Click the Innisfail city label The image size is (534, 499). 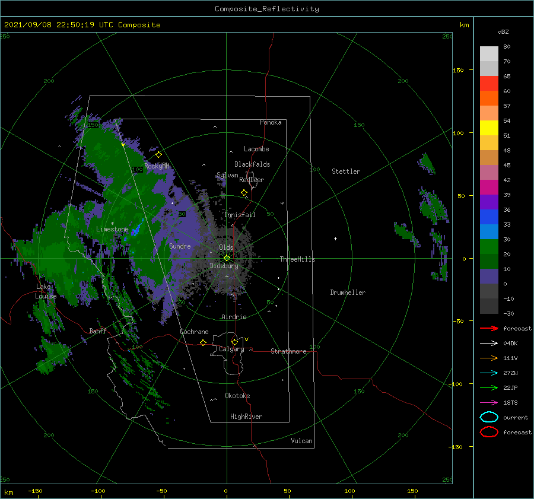click(240, 215)
